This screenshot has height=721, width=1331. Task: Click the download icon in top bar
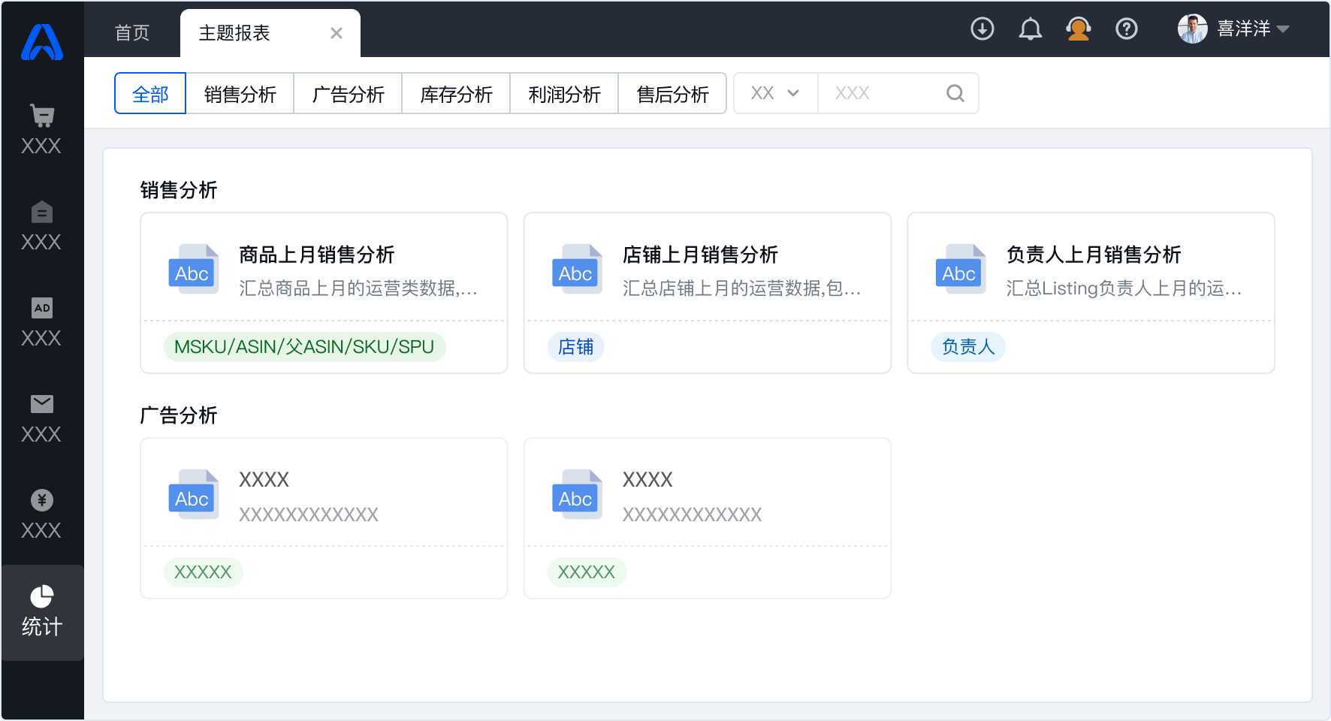click(982, 29)
